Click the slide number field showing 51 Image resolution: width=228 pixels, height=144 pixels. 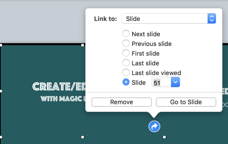click(162, 82)
